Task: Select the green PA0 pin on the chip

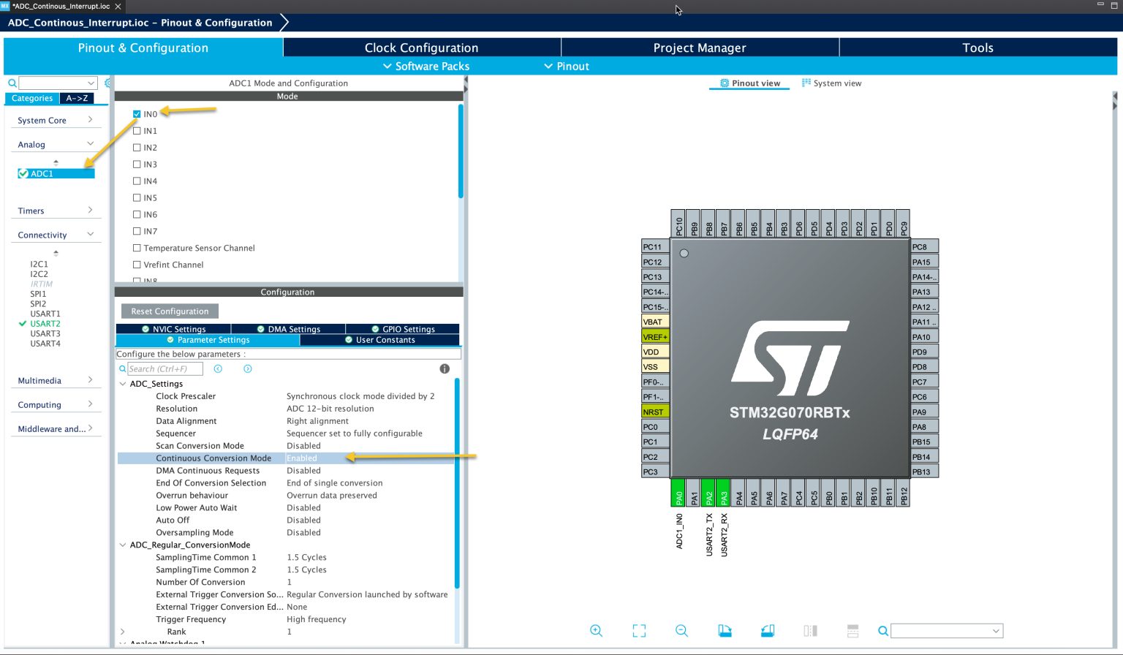Action: [x=678, y=493]
